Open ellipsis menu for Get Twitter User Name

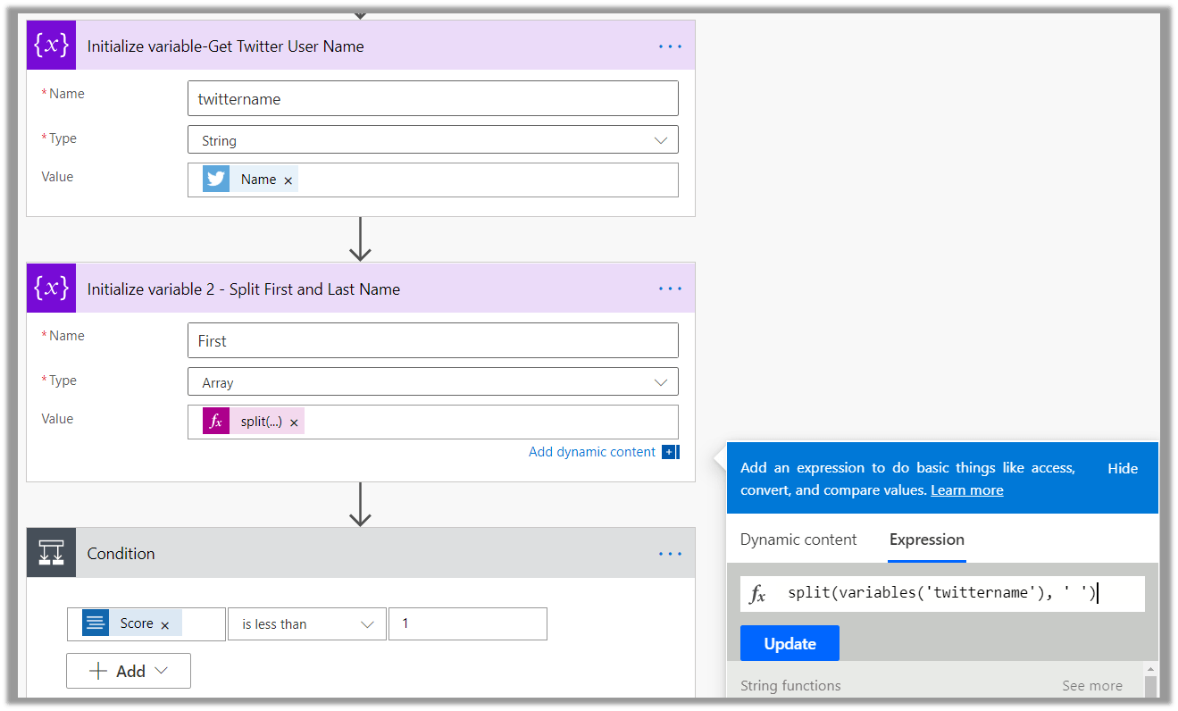[x=670, y=46]
